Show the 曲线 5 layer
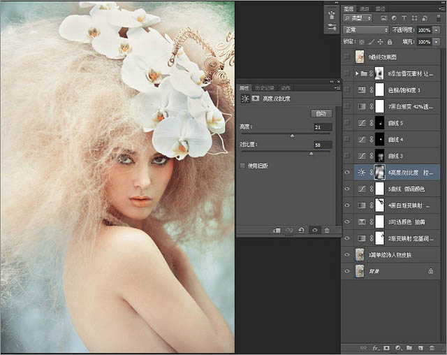 [x=348, y=122]
